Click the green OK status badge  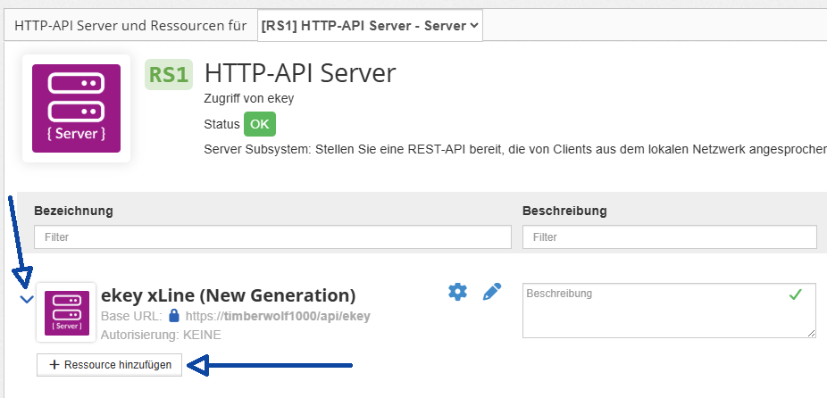coord(260,124)
